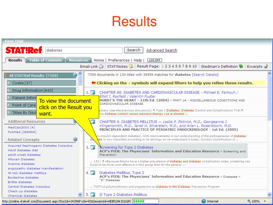Open Advanced Search
The image size is (273, 205).
click(x=162, y=50)
